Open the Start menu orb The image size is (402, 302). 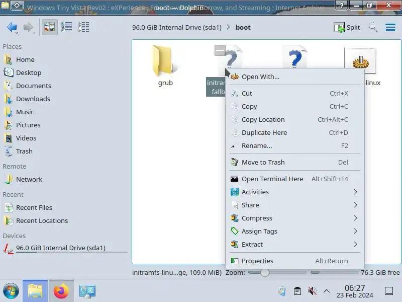(11, 291)
